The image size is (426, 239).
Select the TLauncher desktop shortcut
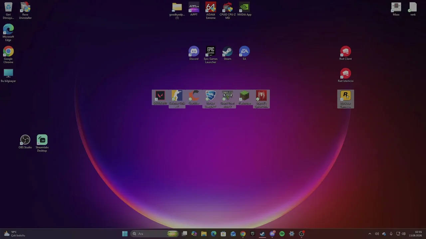pos(244,98)
